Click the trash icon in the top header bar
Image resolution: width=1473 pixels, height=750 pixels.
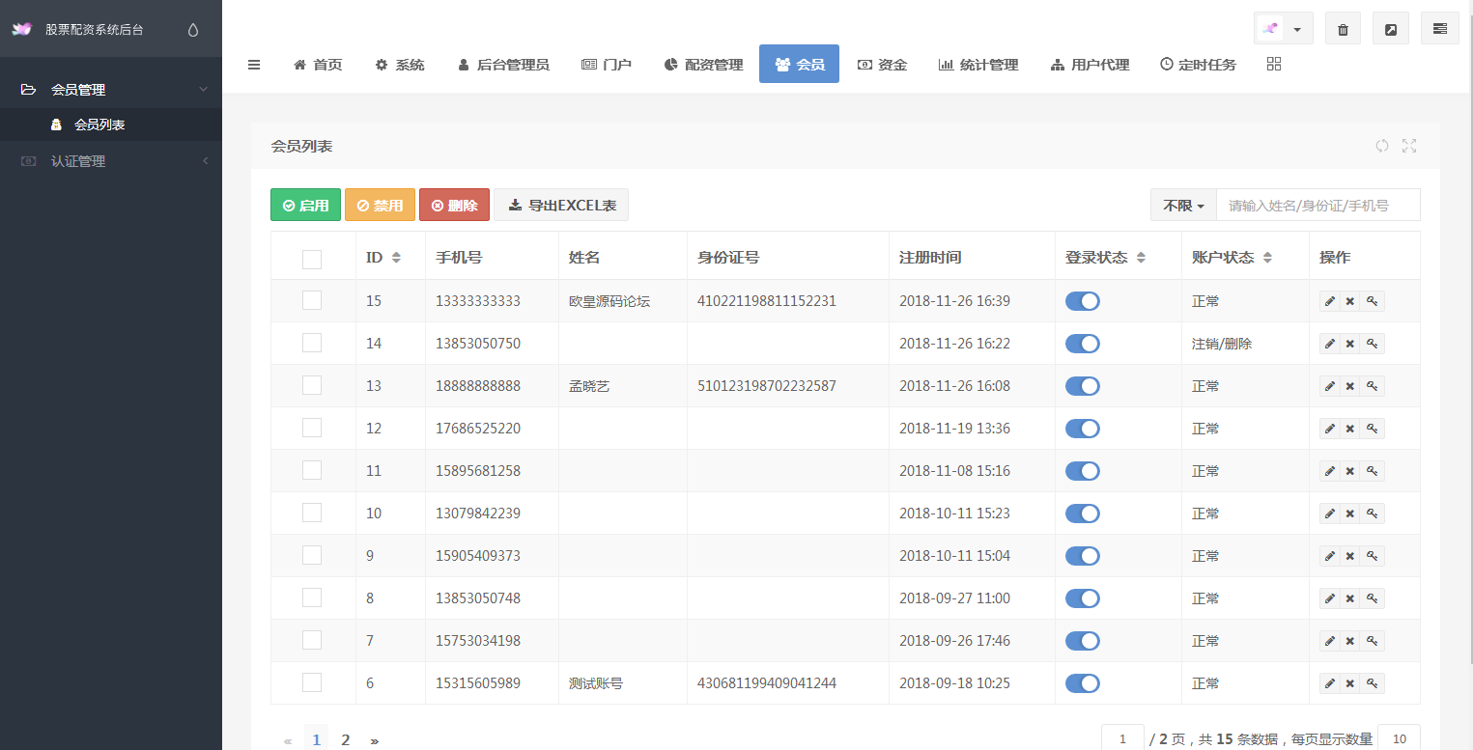[1342, 28]
